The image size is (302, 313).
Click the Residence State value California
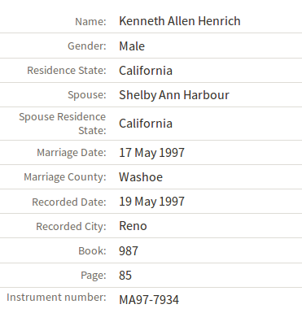[146, 71]
